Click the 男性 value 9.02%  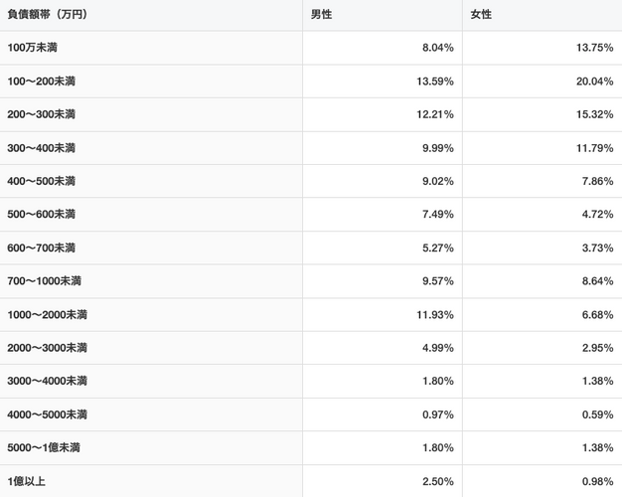[x=437, y=181]
